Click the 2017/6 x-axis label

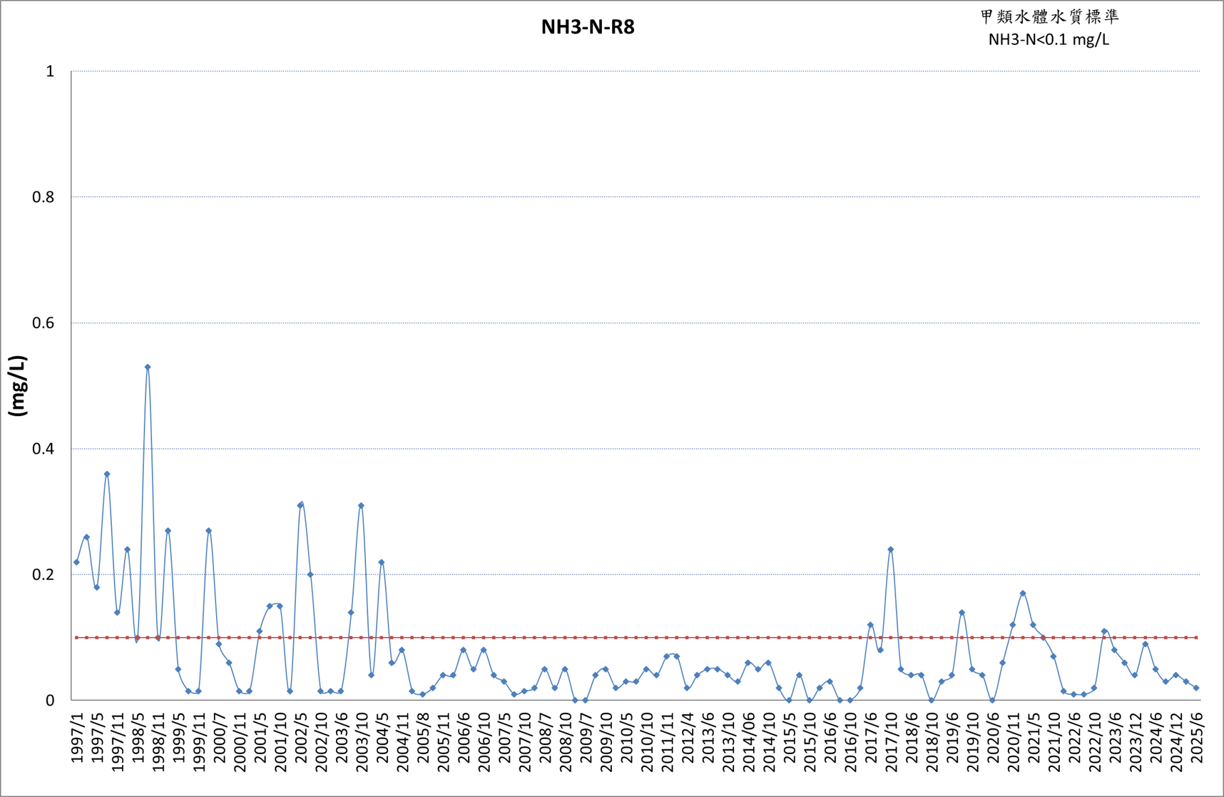click(x=872, y=737)
